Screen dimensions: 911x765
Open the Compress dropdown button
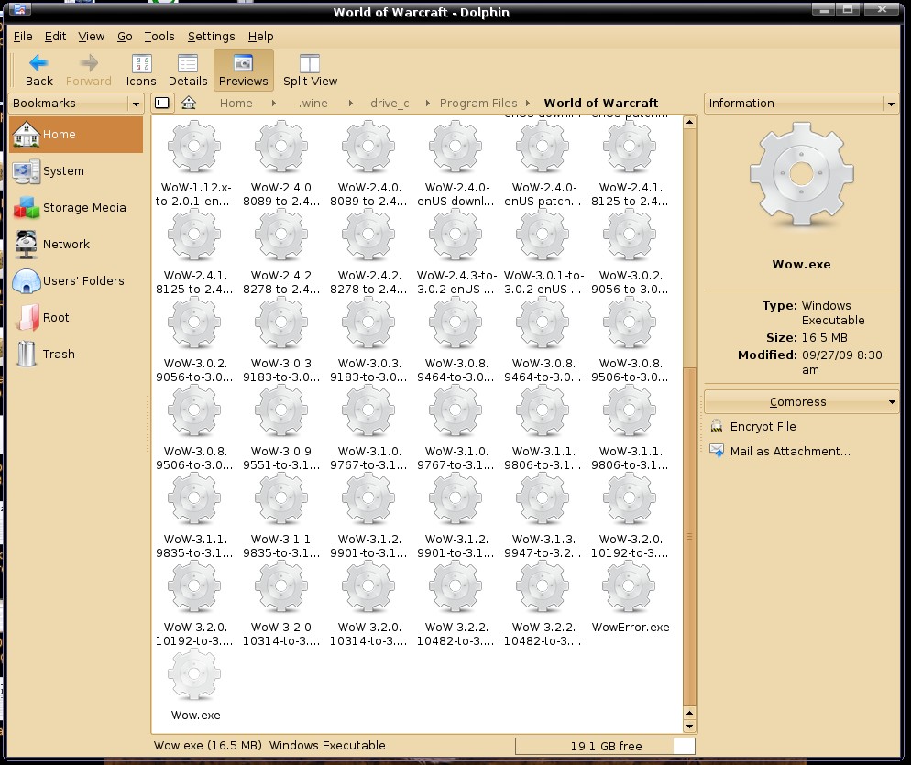801,402
